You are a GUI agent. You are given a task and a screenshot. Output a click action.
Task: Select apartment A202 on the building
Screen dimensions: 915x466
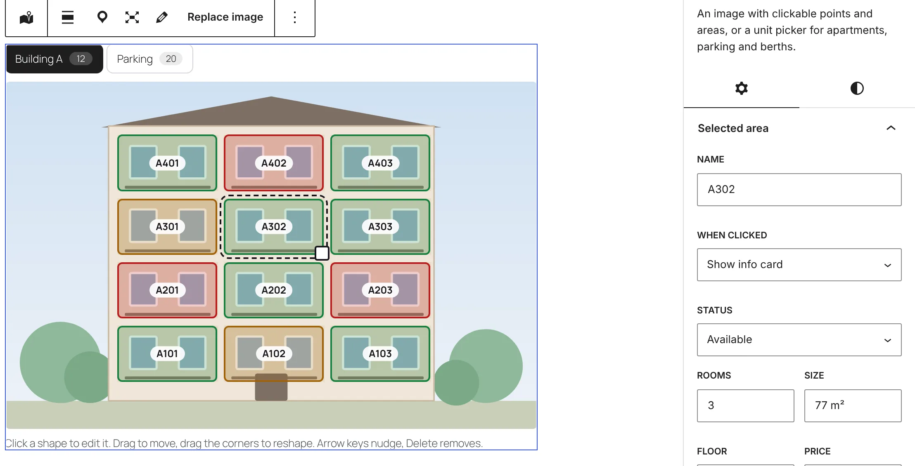point(274,290)
